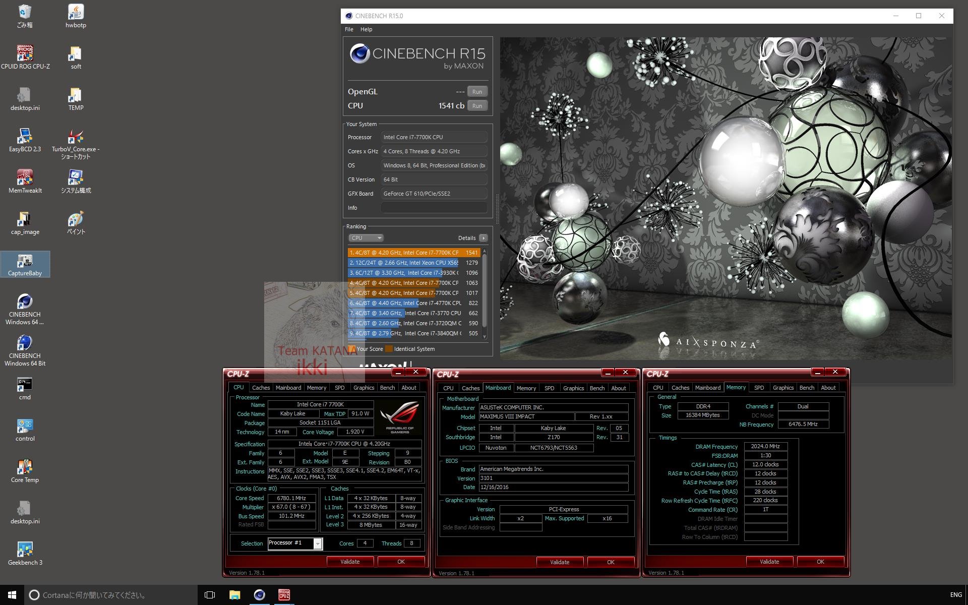968x605 pixels.
Task: Switch to Cinebench taskbar icon
Action: coord(259,595)
